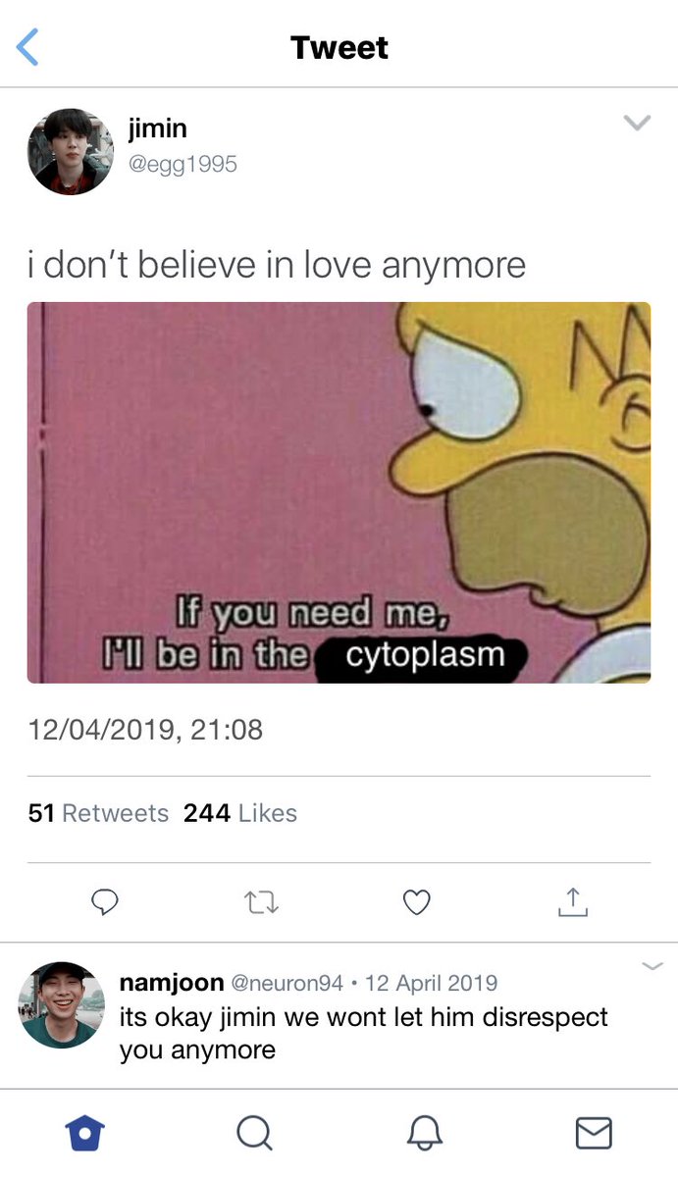Expand namjoon's reply options chevron
Image resolution: width=678 pixels, height=1177 pixels.
[x=652, y=966]
